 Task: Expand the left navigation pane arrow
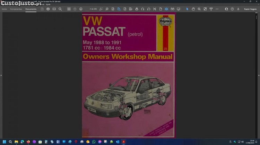(x=1, y=75)
